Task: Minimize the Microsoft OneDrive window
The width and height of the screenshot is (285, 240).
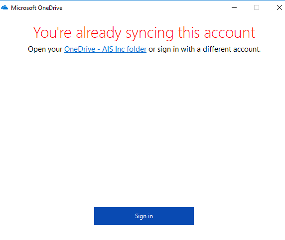Action: (x=234, y=7)
